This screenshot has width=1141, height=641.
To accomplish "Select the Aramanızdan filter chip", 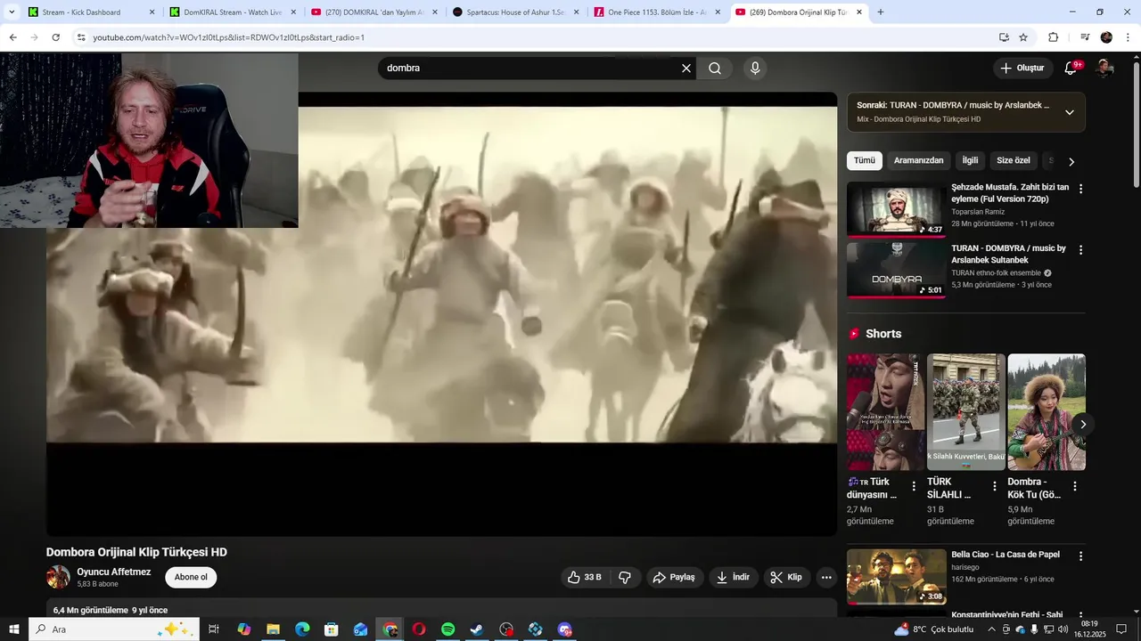I will coord(918,160).
